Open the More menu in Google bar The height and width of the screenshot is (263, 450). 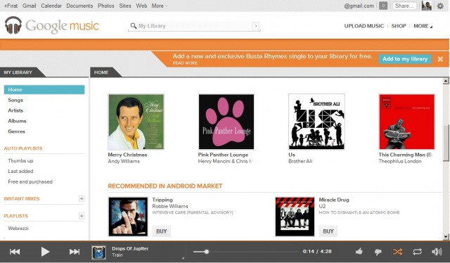click(x=160, y=6)
